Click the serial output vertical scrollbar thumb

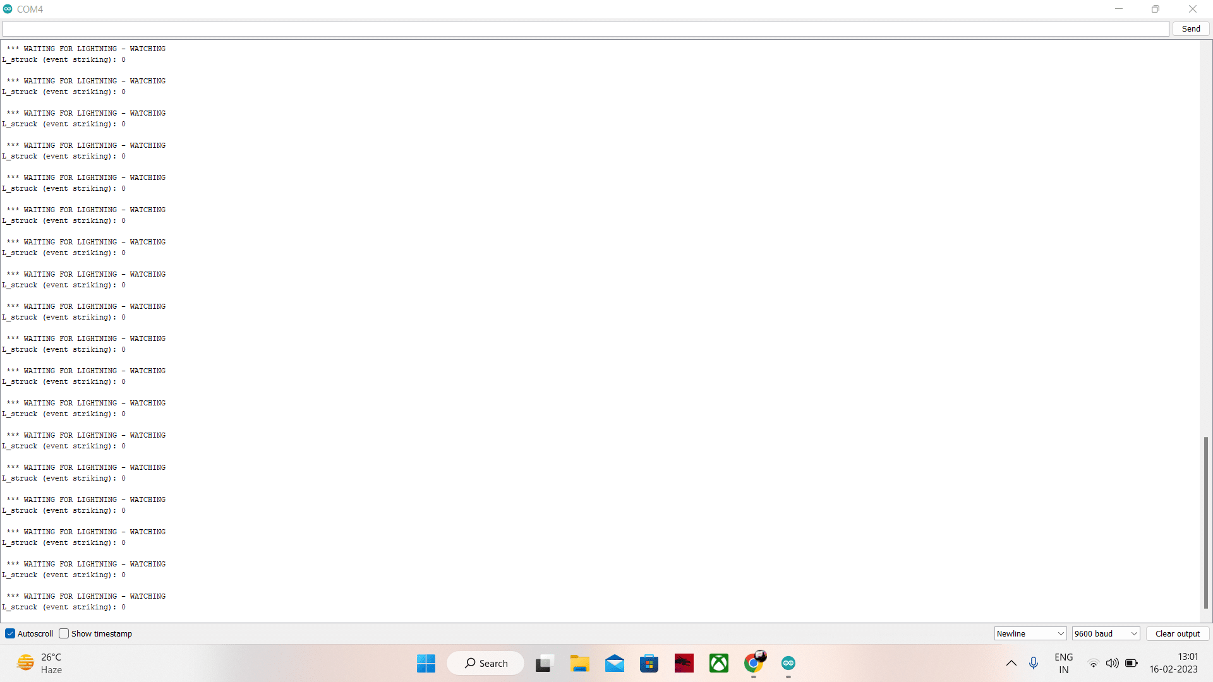[x=1205, y=522]
